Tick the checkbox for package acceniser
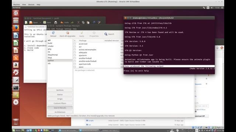This screenshot has width=236, height=132. click(75, 44)
